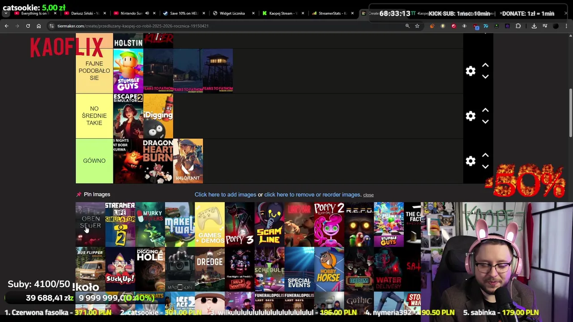
Task: Select Stumble Guys image in pool
Action: (389, 224)
